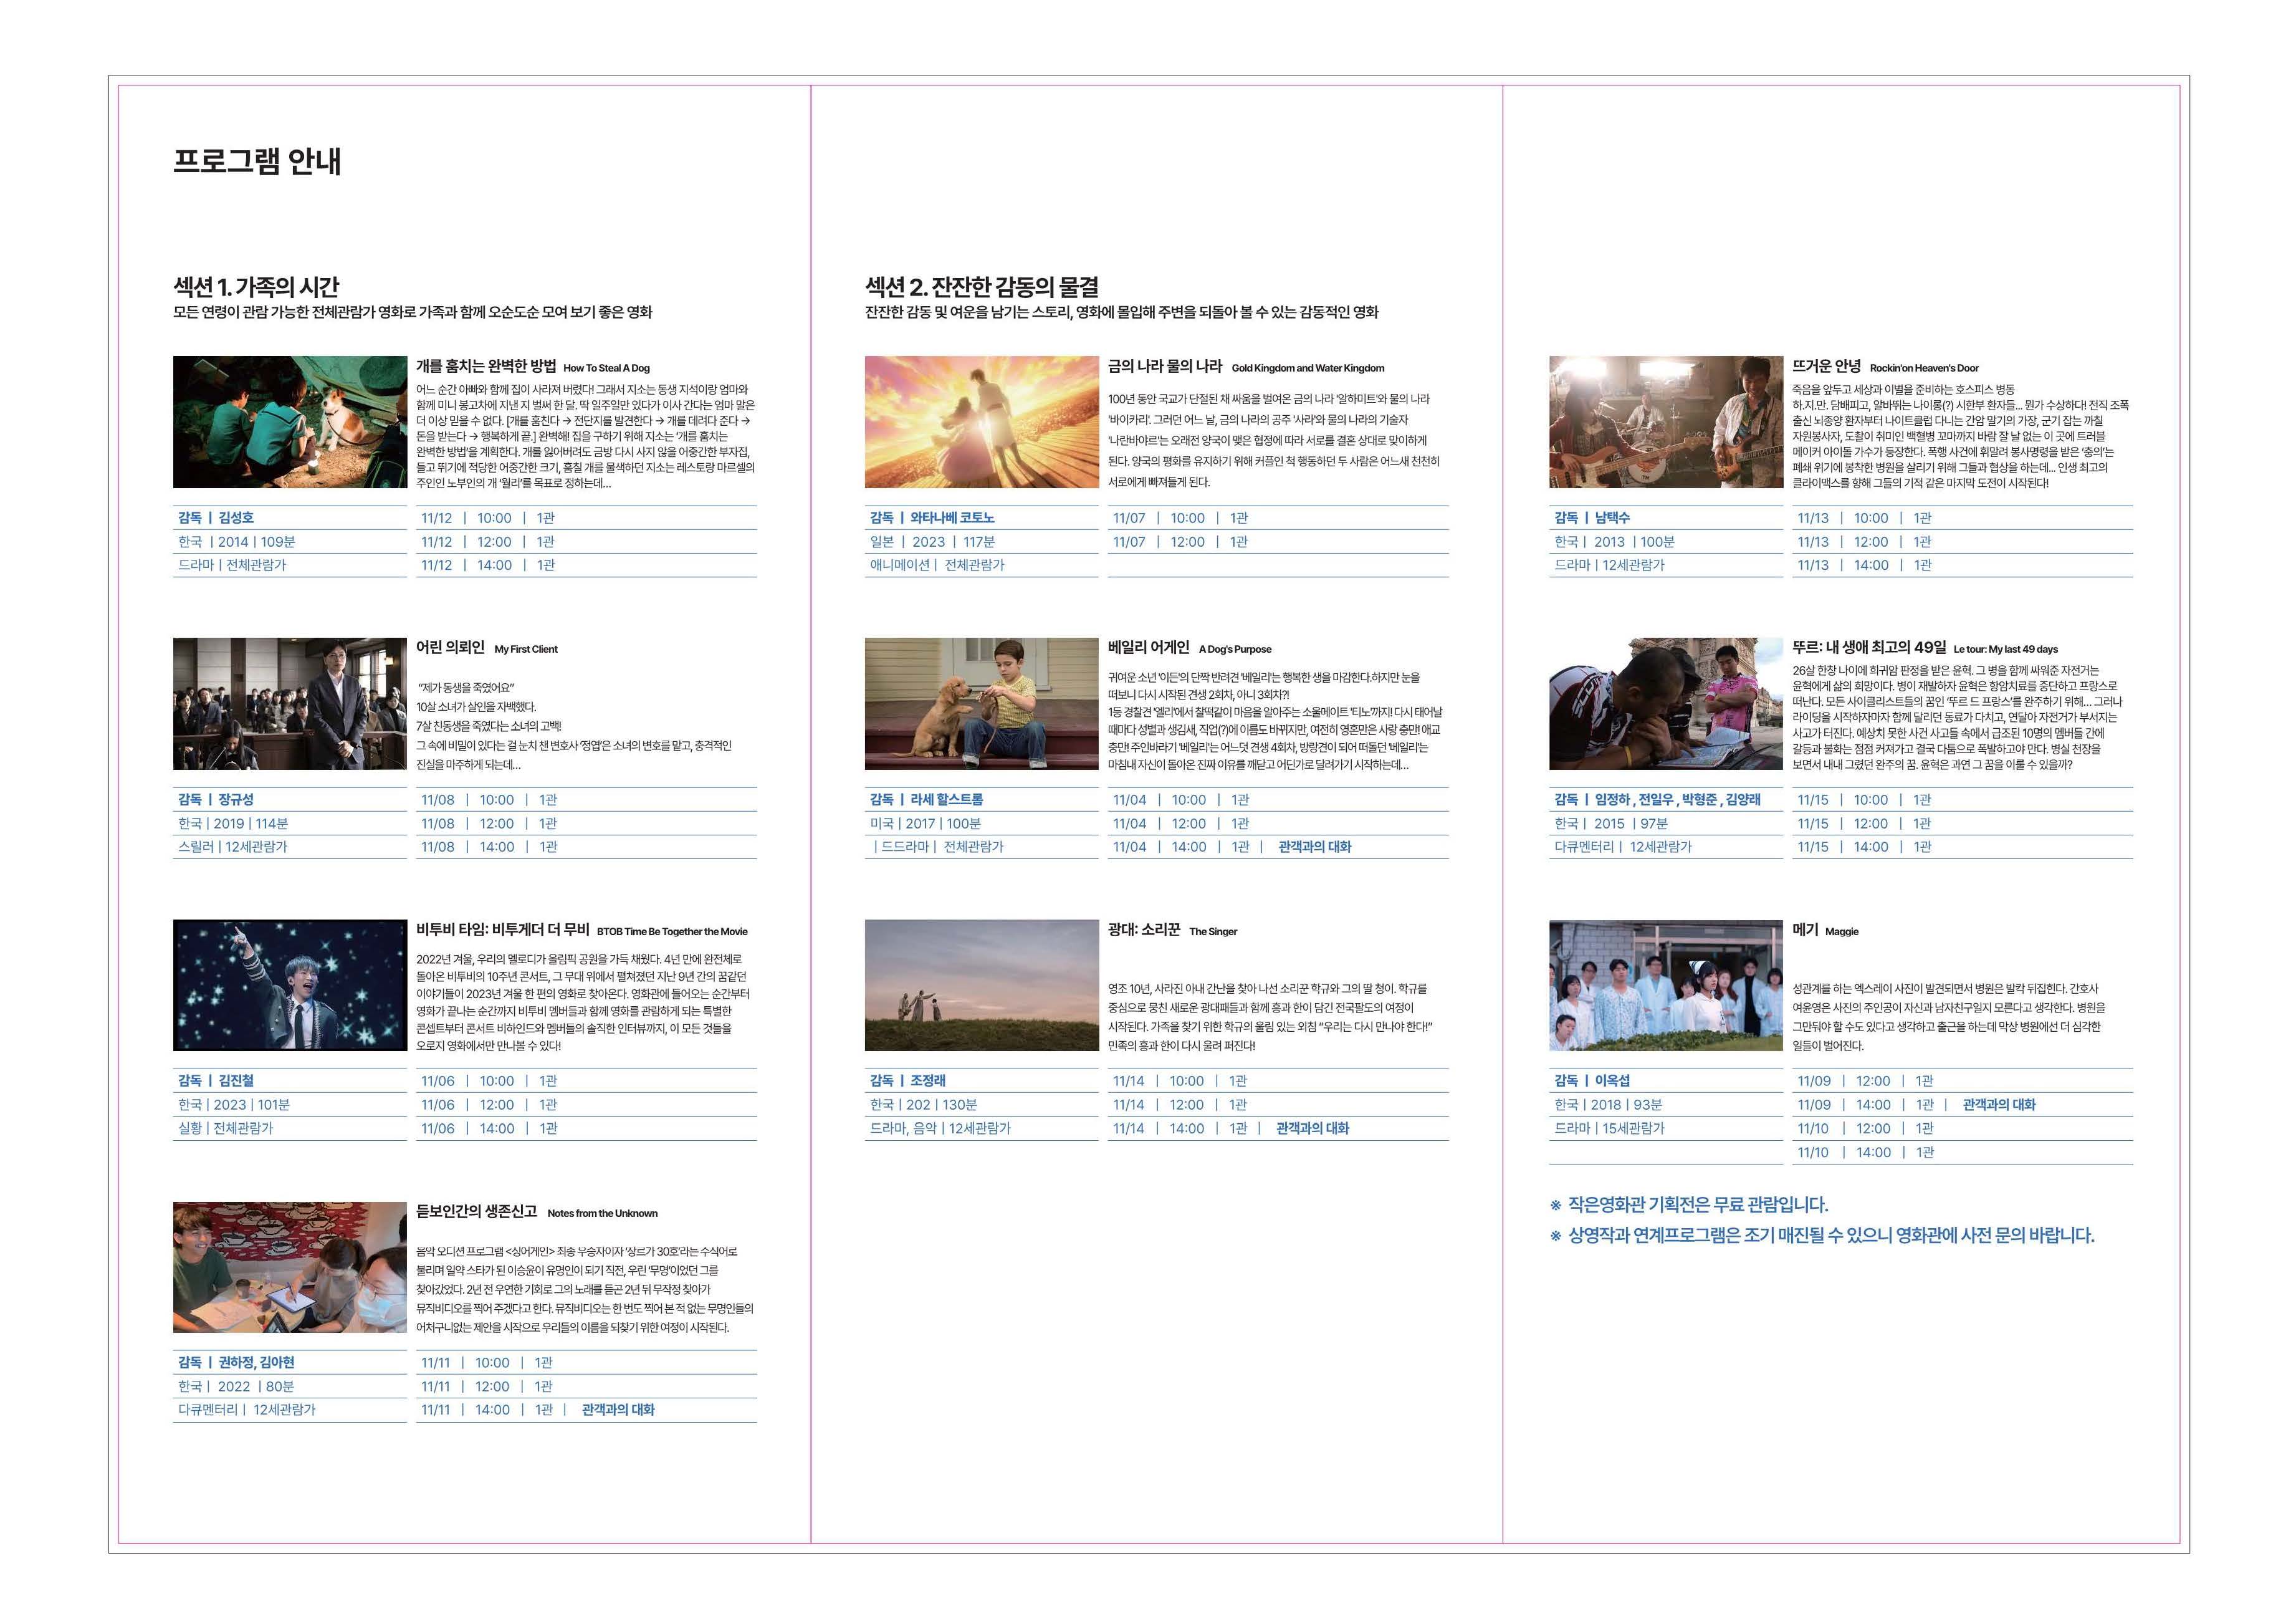Click '관객과의 대화' on the 11/04 14:00 row
The width and height of the screenshot is (2296, 1624).
point(1314,847)
